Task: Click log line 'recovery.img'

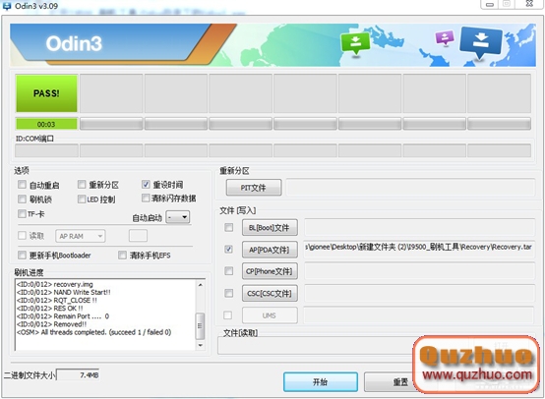Action: 55,284
